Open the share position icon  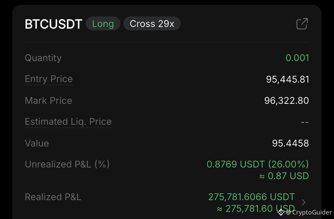pos(302,24)
